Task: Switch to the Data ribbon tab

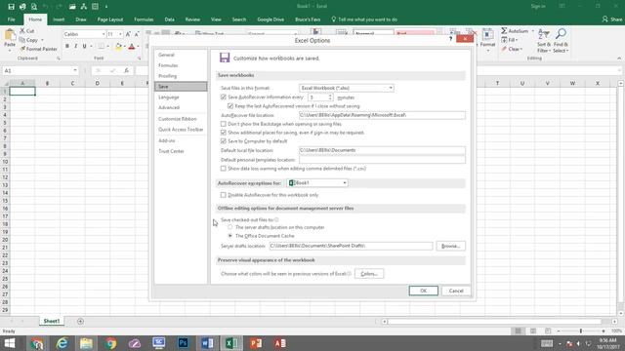Action: [x=169, y=19]
